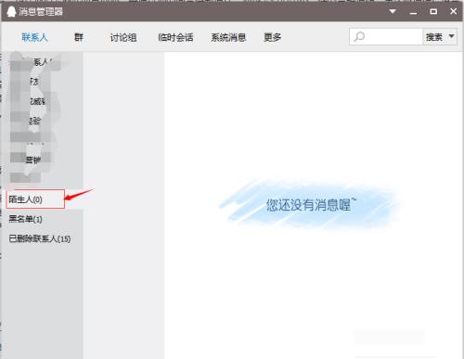Viewport: 464px width, 359px height.
Task: Click the QQ penguin icon in title bar
Action: point(11,12)
